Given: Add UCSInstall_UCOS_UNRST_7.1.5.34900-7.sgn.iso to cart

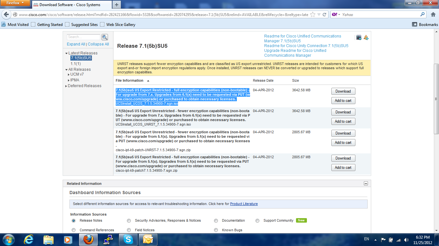Looking at the screenshot, I should click(x=343, y=121).
